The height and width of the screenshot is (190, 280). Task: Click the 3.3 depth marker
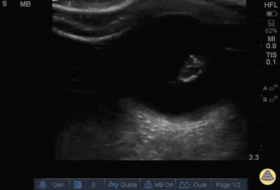pos(253,158)
